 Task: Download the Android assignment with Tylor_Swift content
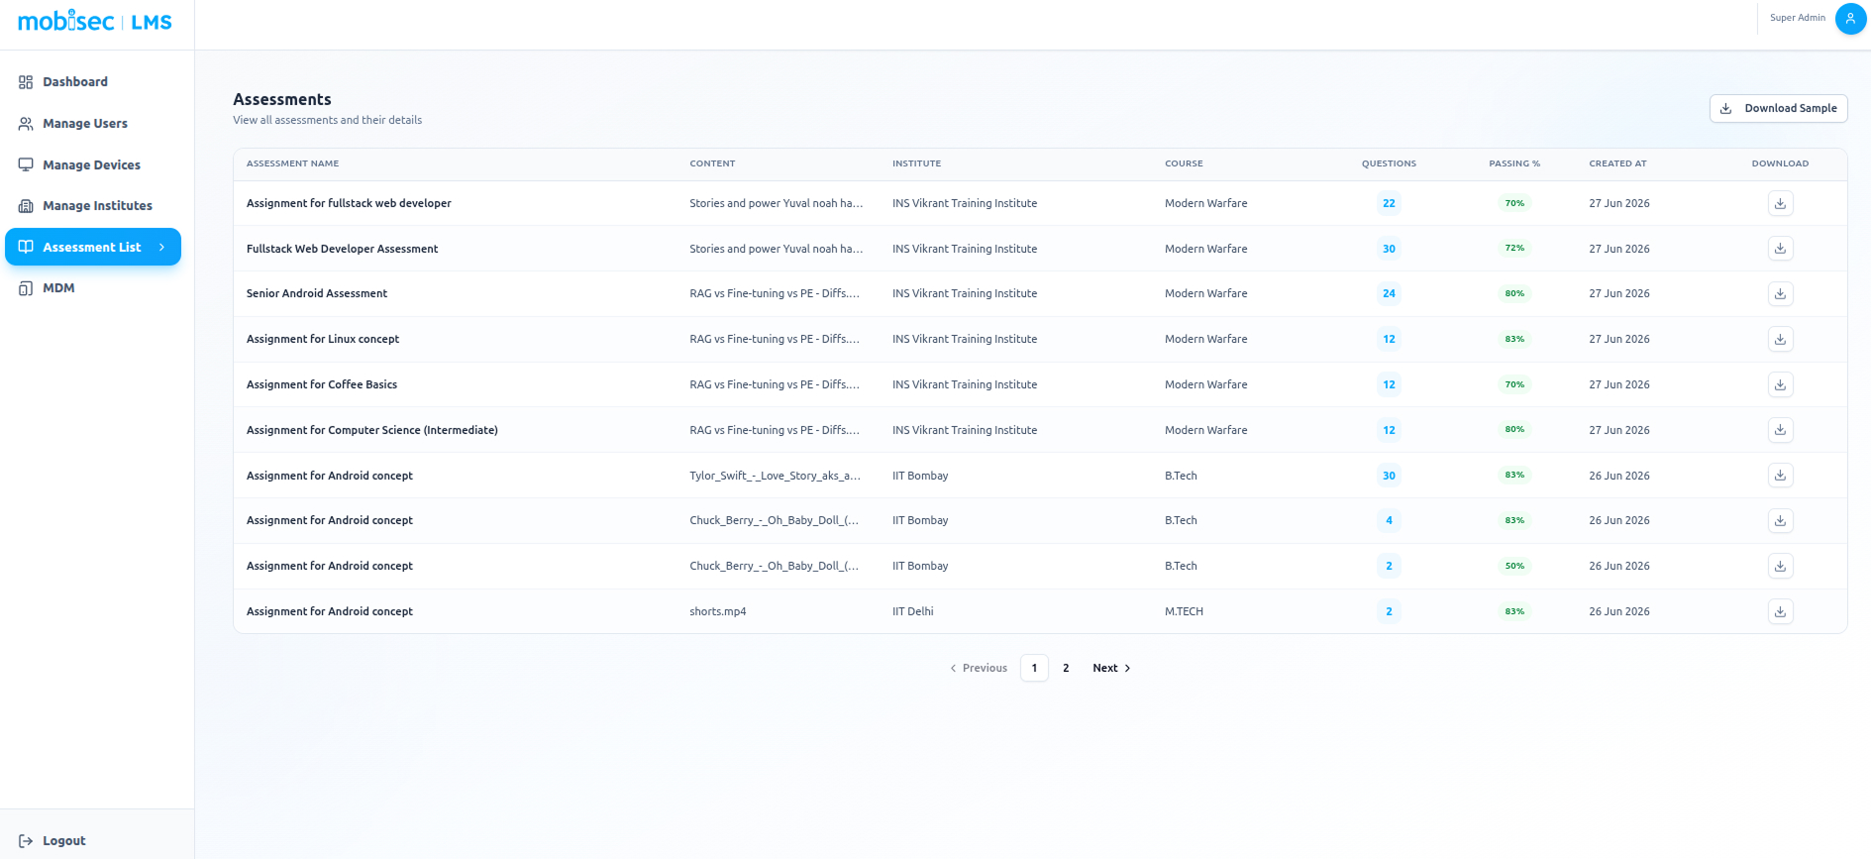pyautogui.click(x=1780, y=476)
